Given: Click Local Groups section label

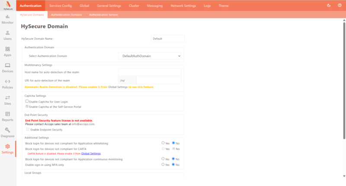Looking at the screenshot, I should (x=33, y=173).
